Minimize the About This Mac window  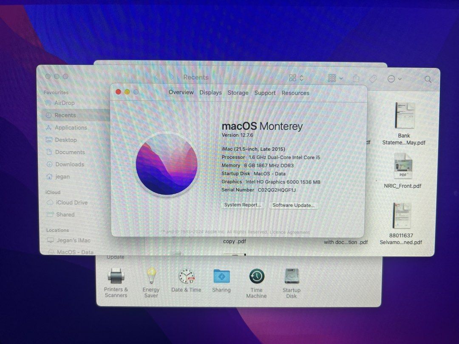[127, 92]
